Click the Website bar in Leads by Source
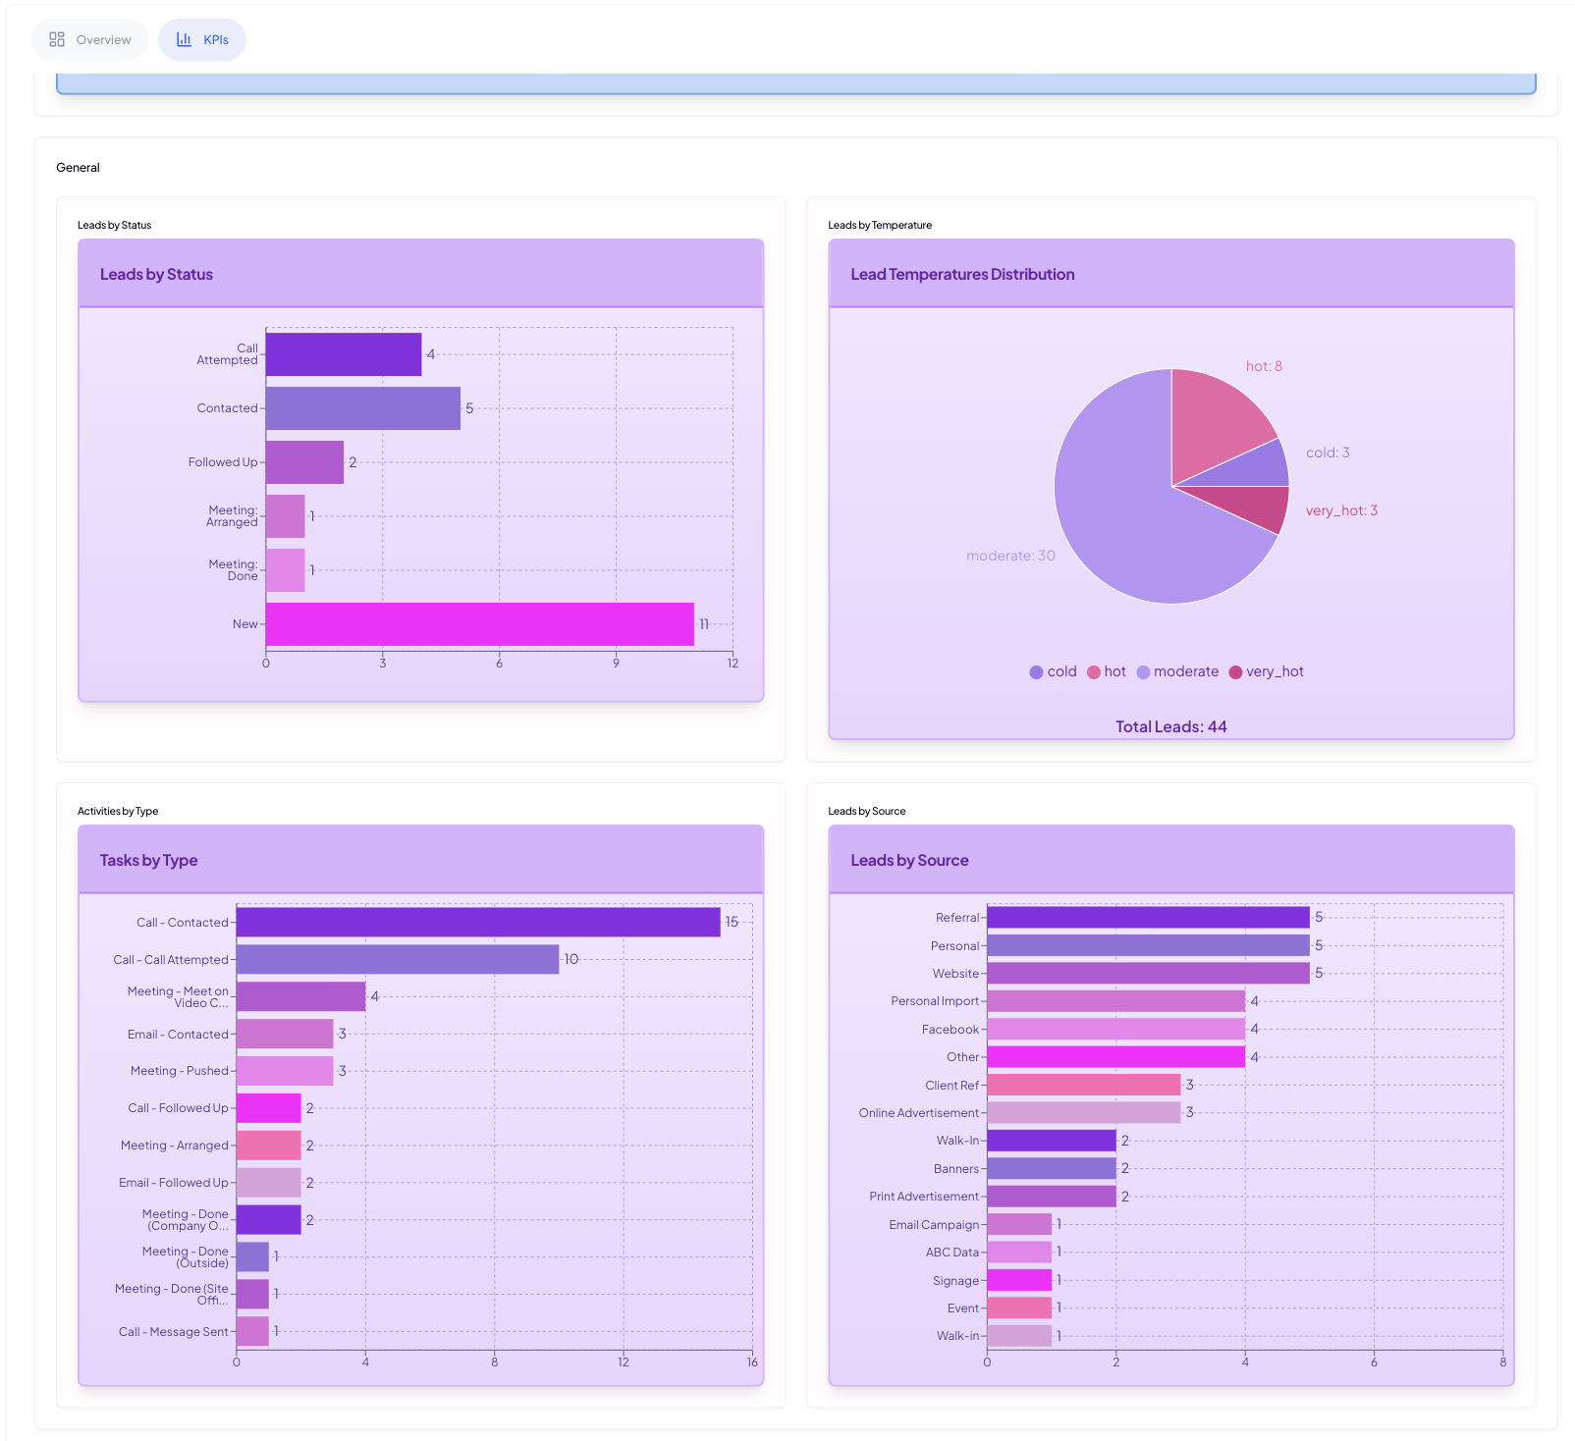The height and width of the screenshot is (1441, 1575). pyautogui.click(x=1149, y=973)
